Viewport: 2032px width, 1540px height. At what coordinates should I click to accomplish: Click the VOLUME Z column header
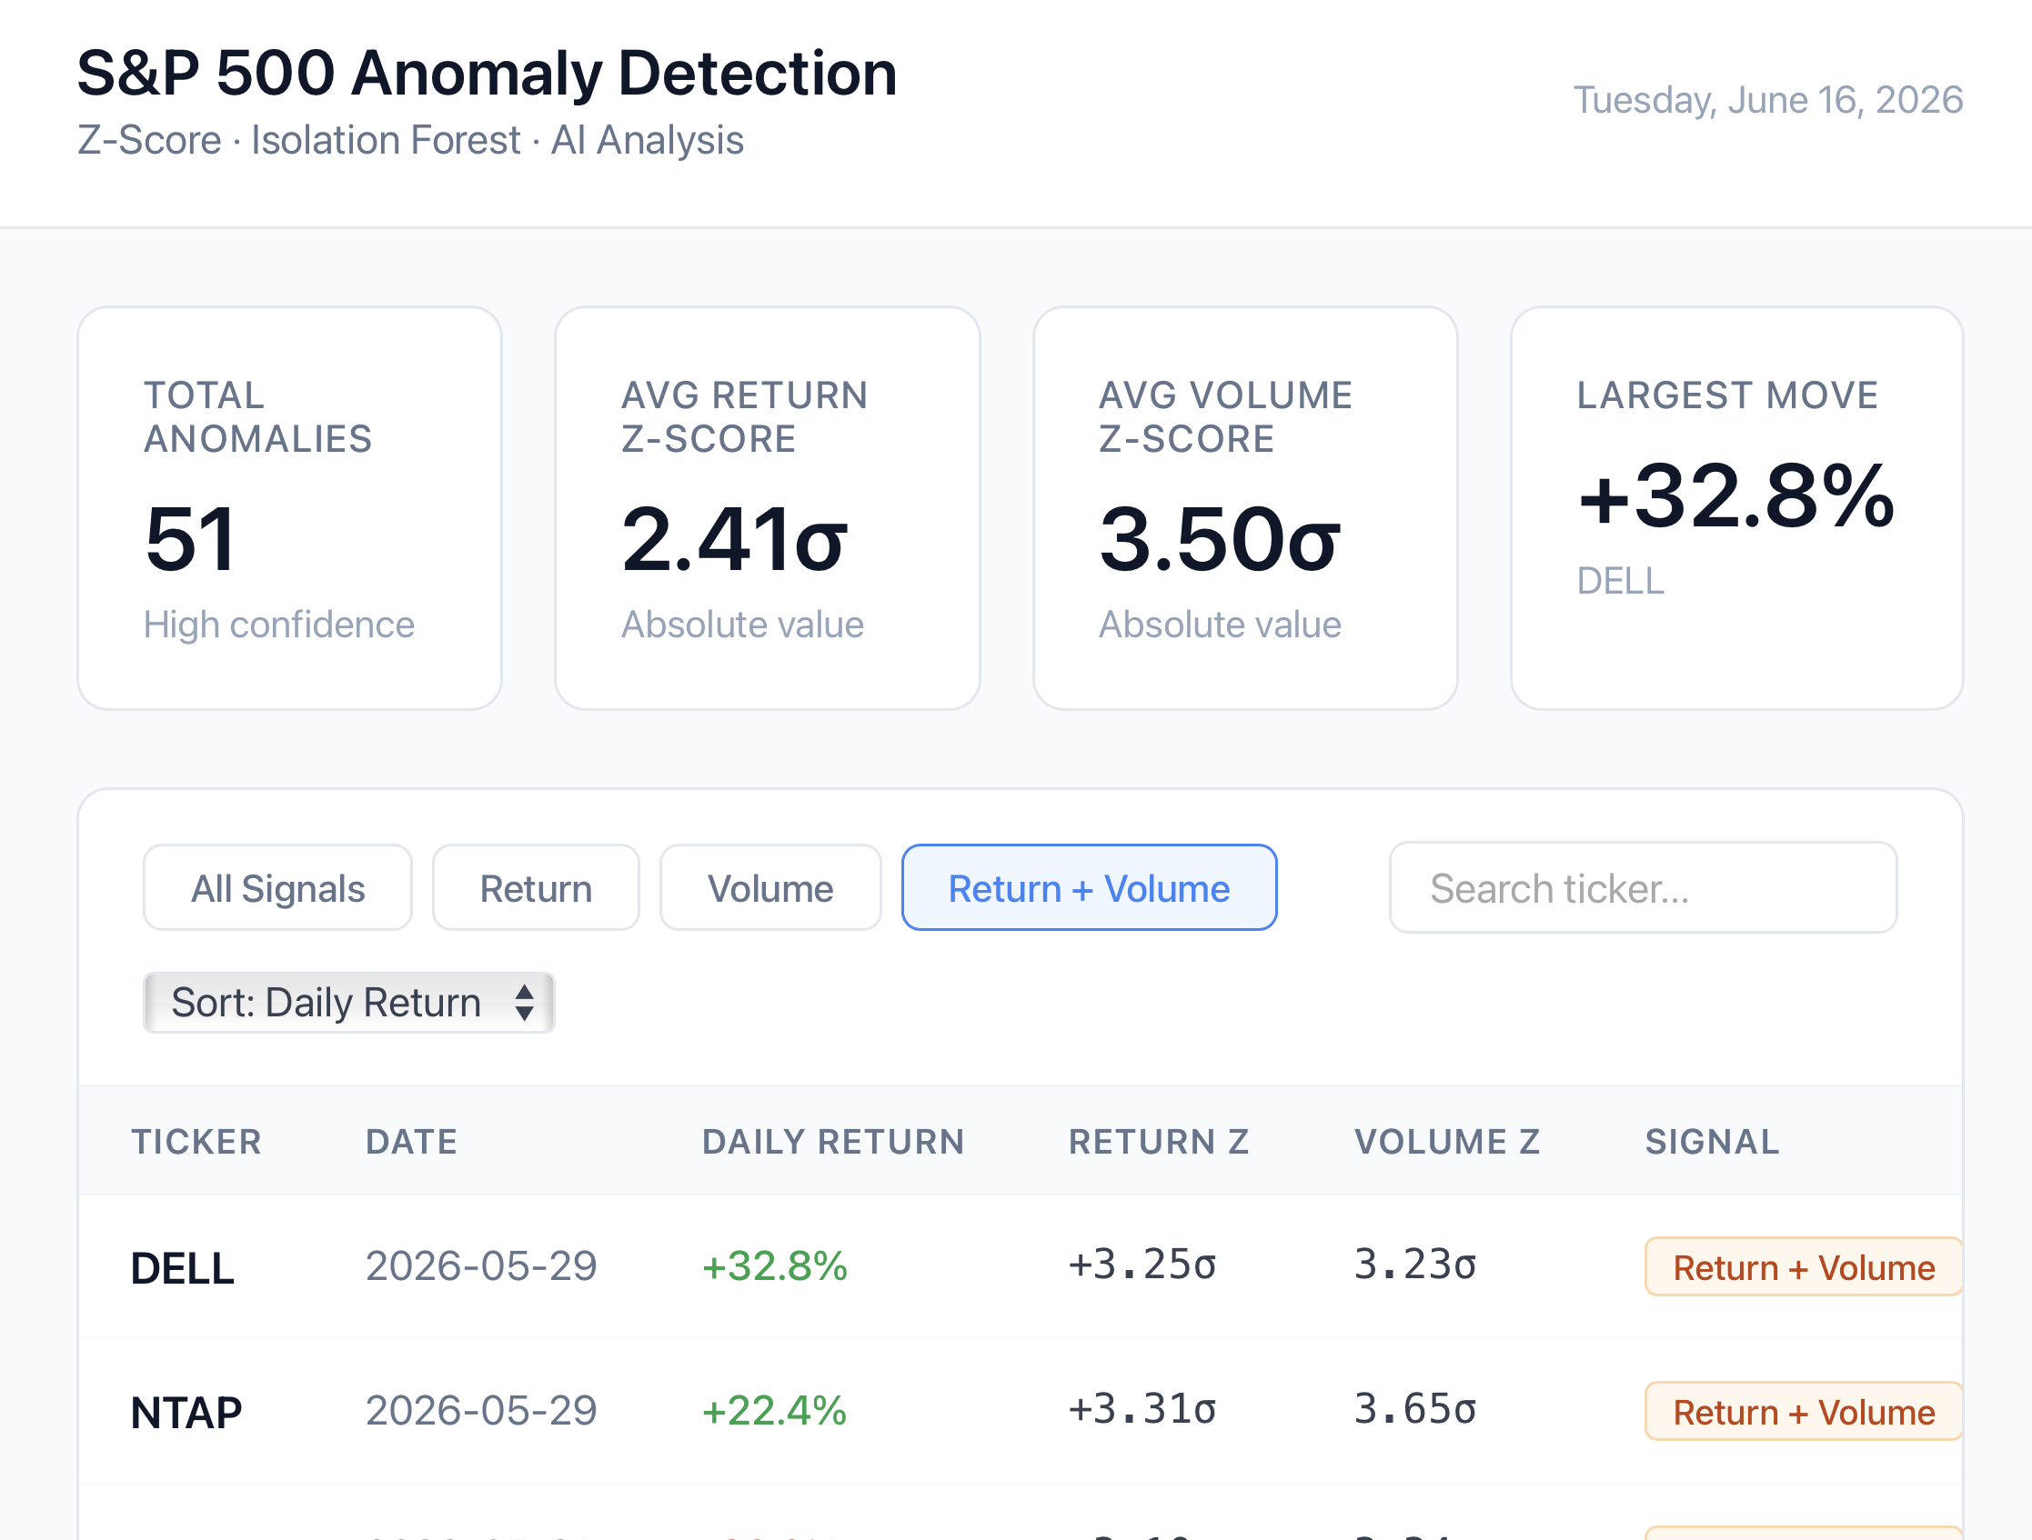point(1447,1142)
